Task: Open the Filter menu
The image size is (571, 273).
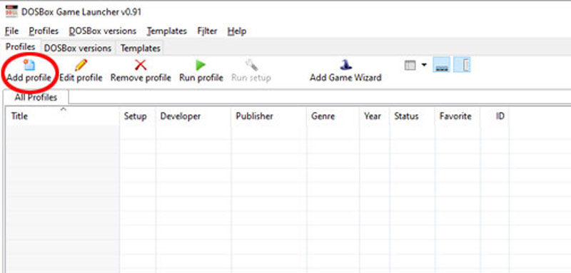Action: click(207, 31)
